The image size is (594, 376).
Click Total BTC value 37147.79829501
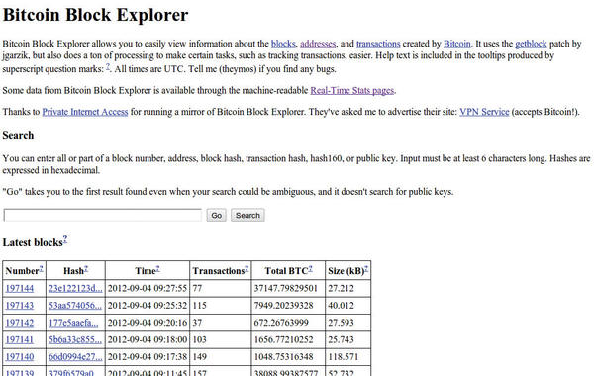(286, 289)
